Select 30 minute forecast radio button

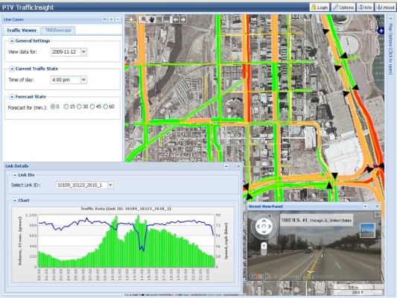coord(79,107)
